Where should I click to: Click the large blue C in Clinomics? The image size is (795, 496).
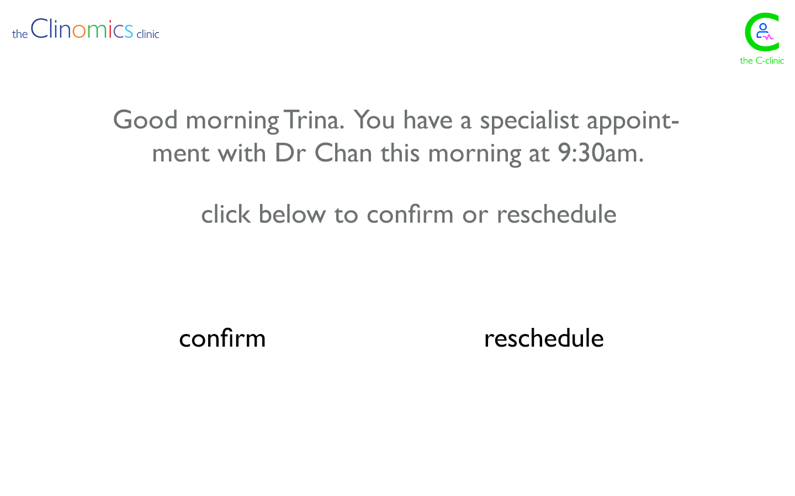click(x=39, y=29)
